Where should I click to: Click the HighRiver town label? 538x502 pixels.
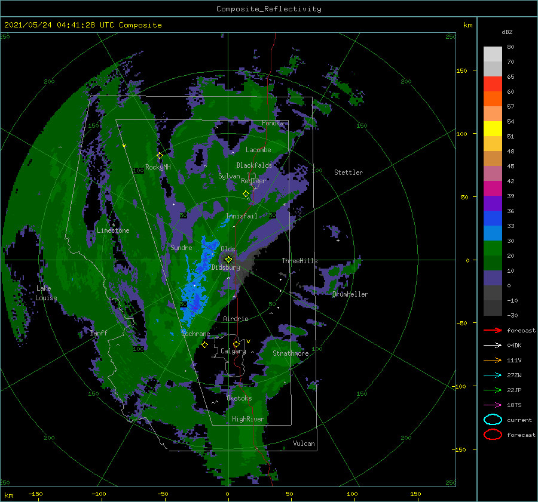coord(248,420)
